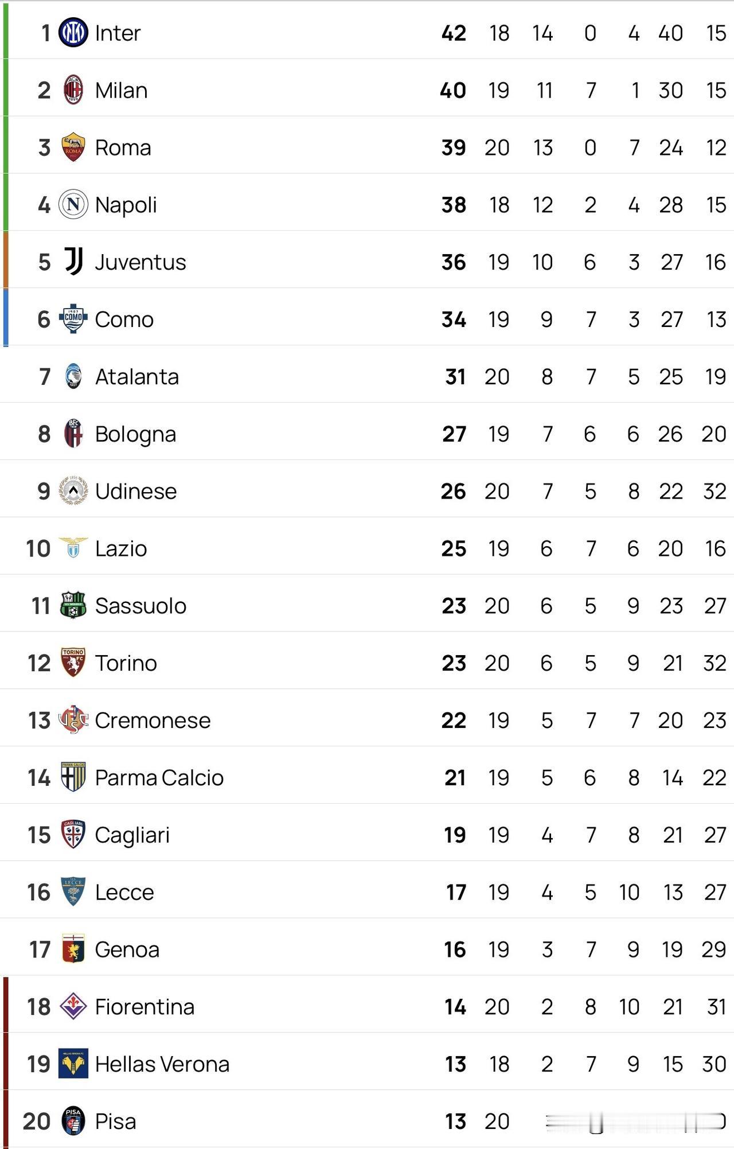
Task: Select the Hellas Verona crest
Action: pyautogui.click(x=73, y=1064)
